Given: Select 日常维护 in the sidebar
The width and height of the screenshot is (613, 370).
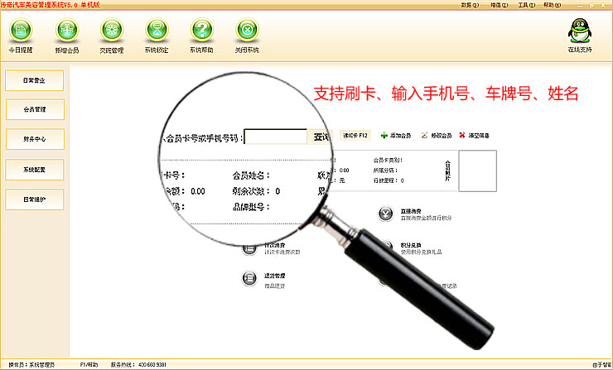Looking at the screenshot, I should (35, 199).
